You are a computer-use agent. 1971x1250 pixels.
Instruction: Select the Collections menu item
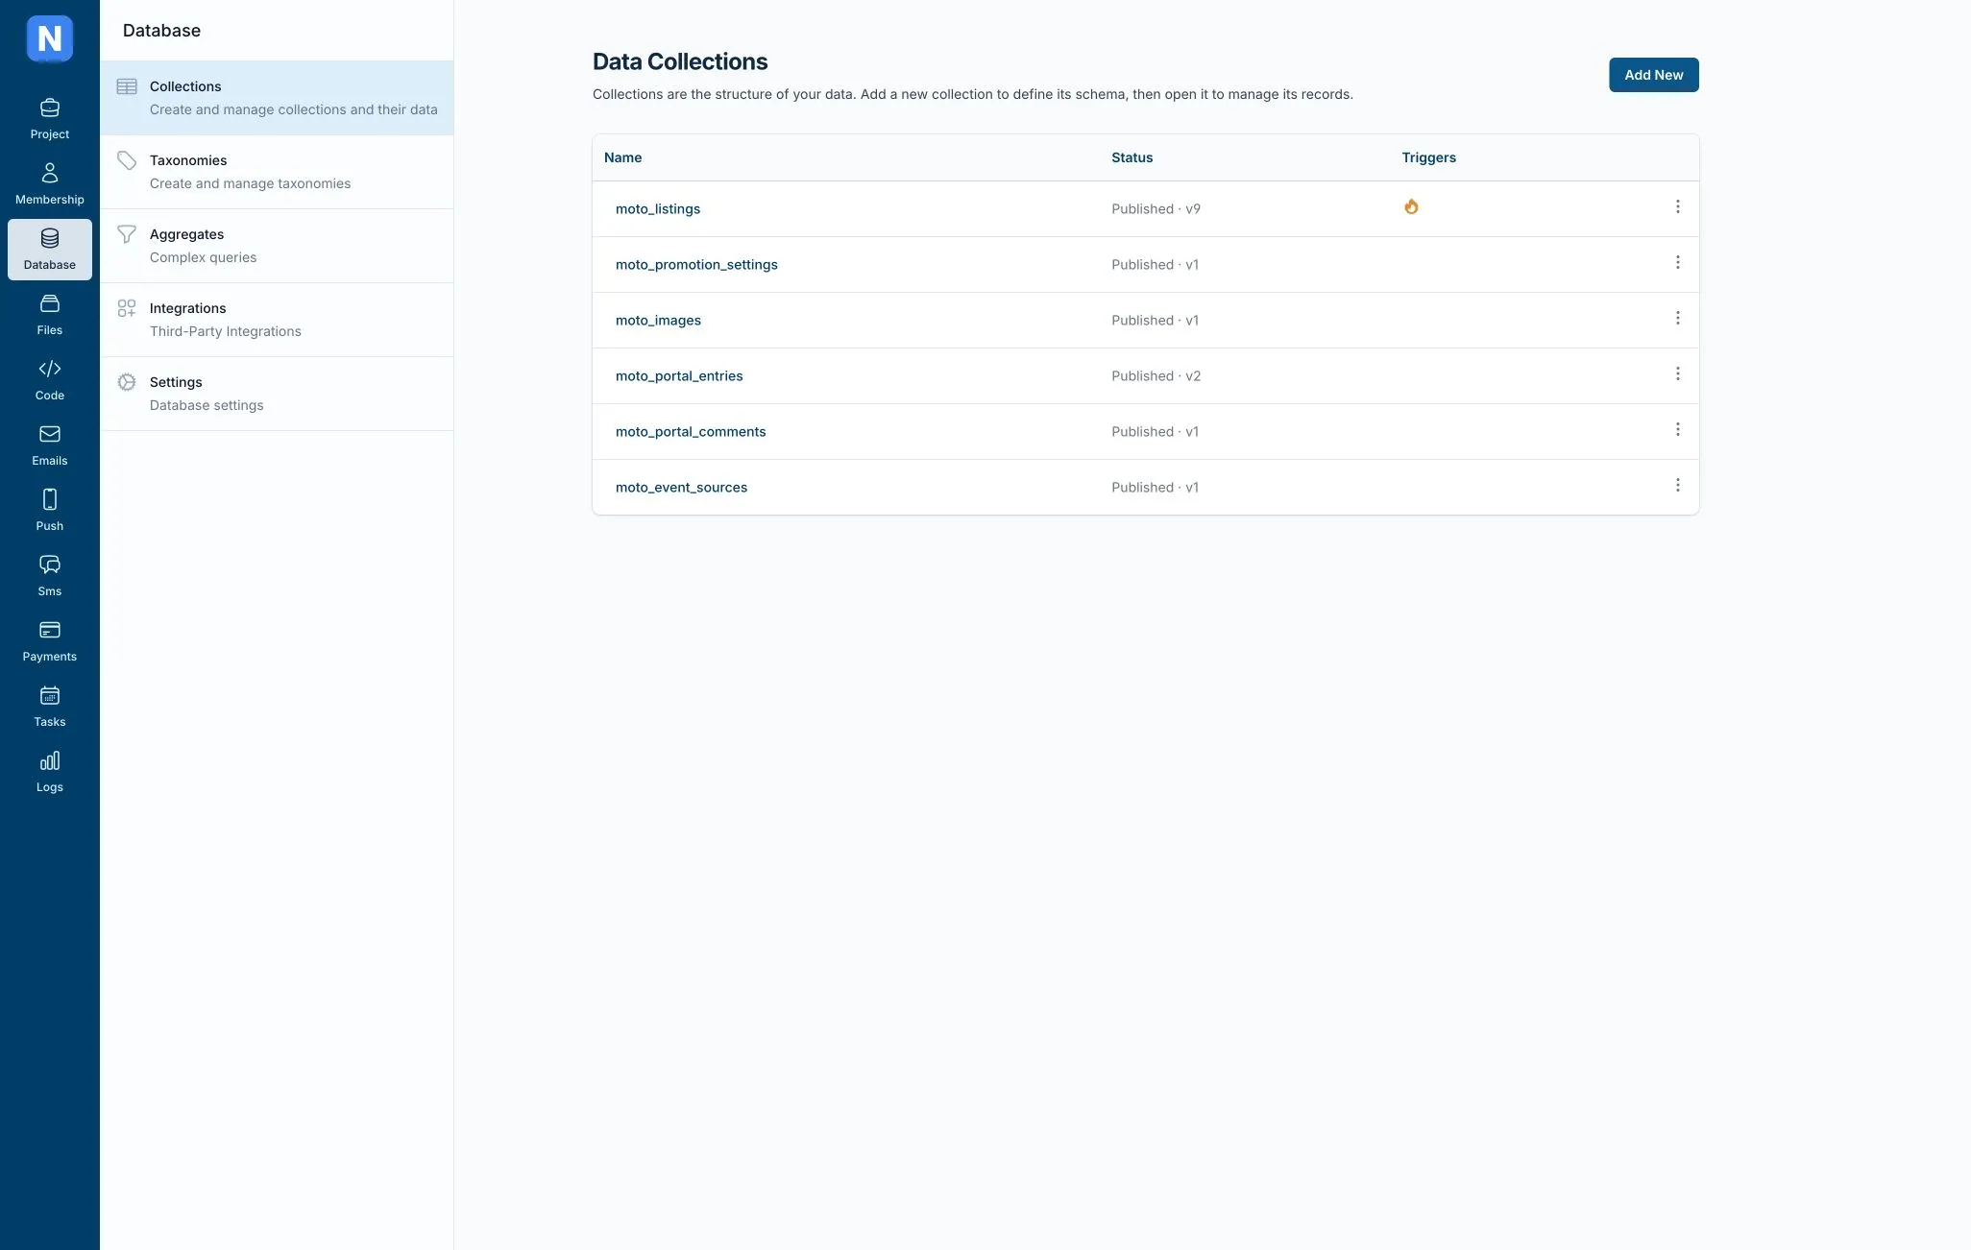tap(277, 98)
